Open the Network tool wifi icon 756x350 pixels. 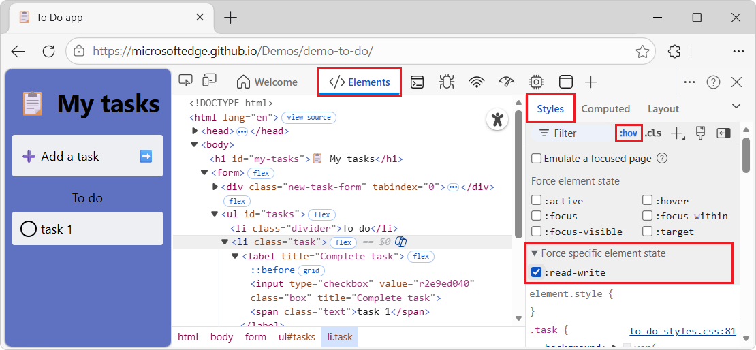(x=477, y=82)
